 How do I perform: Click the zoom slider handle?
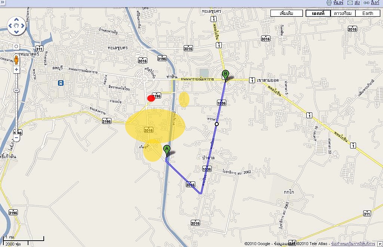[16, 91]
